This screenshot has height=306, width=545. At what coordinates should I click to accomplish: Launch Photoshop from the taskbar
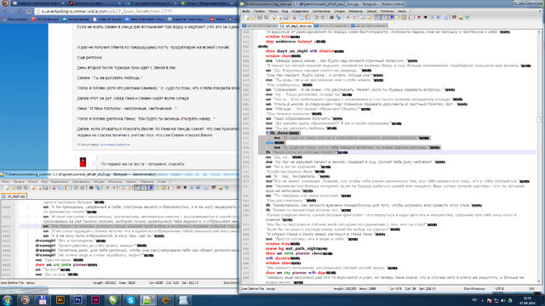point(77,300)
